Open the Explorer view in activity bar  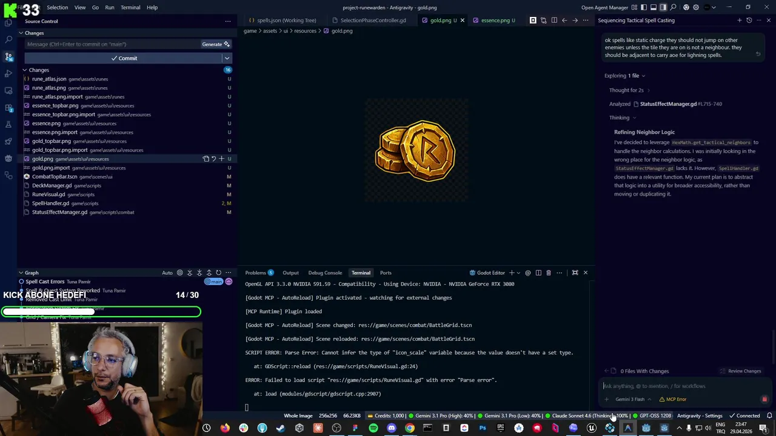[8, 22]
